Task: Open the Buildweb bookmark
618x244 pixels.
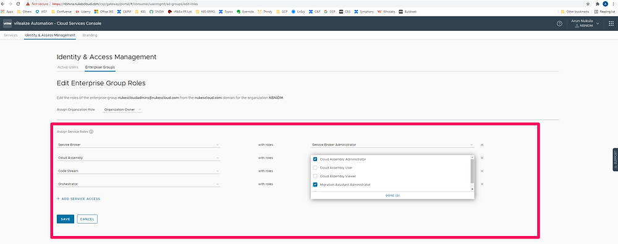Action: (x=407, y=12)
